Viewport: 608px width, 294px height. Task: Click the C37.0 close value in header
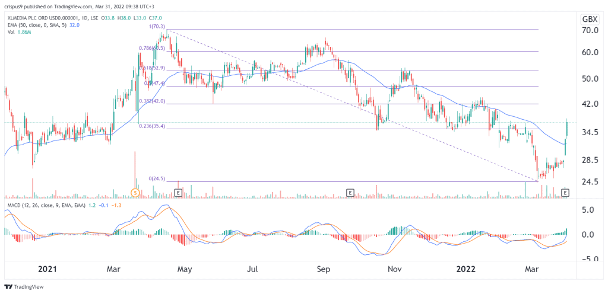[154, 18]
